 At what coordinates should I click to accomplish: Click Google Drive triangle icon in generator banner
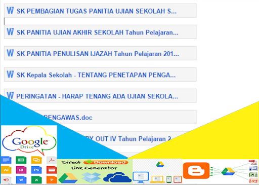tap(68, 178)
